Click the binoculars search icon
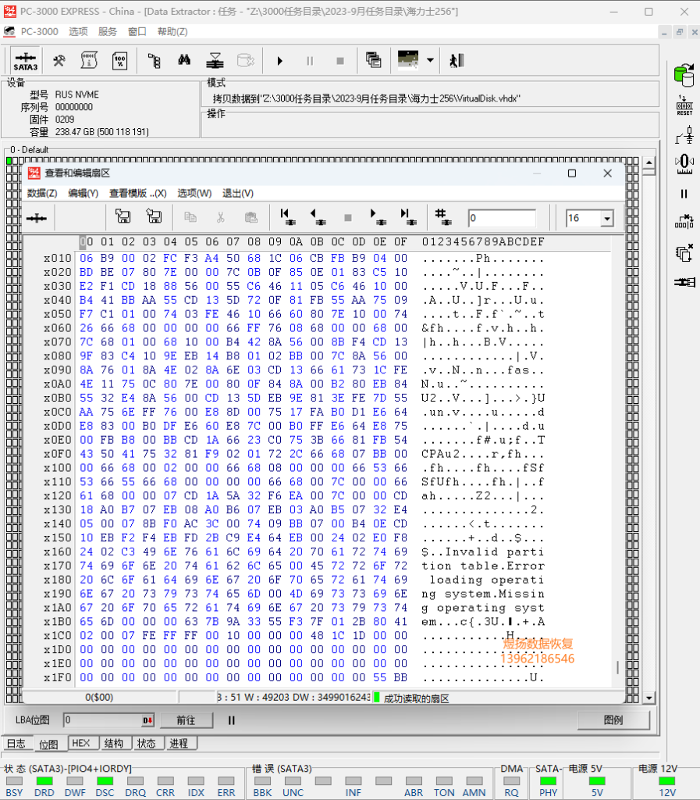This screenshot has height=800, width=700. (x=184, y=61)
